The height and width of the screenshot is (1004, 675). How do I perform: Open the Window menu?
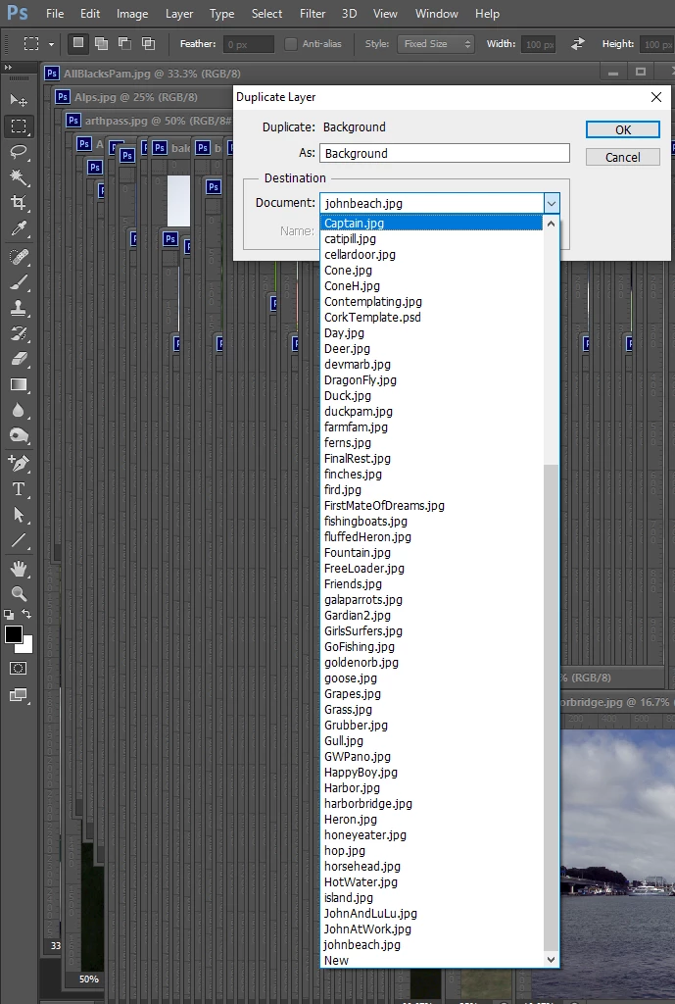pos(436,14)
